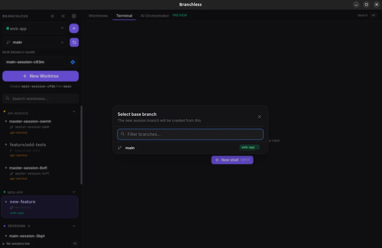Choose the main branch from list
382x248 pixels.
pos(190,148)
